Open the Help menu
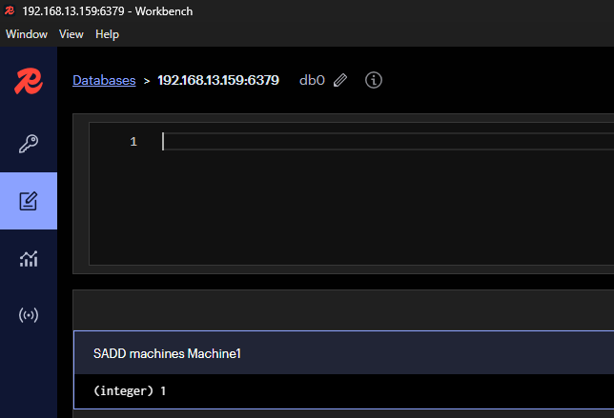614x418 pixels. tap(107, 34)
